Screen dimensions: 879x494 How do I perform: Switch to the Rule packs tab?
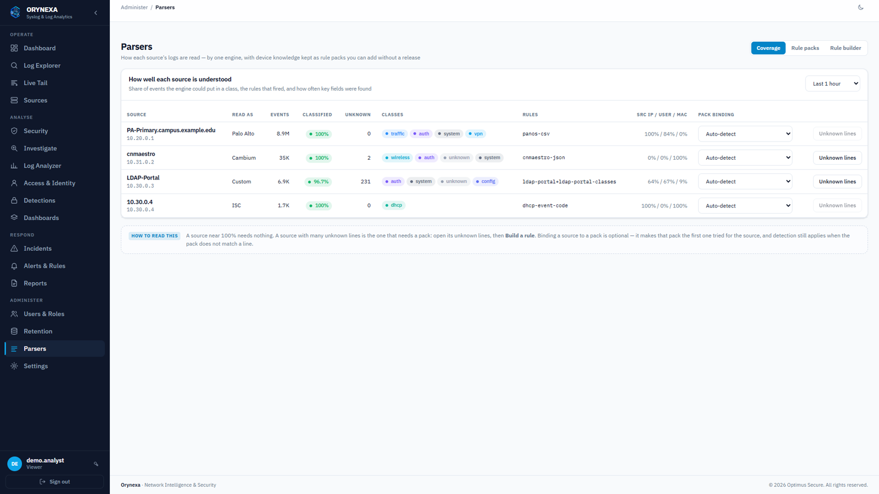pyautogui.click(x=805, y=48)
